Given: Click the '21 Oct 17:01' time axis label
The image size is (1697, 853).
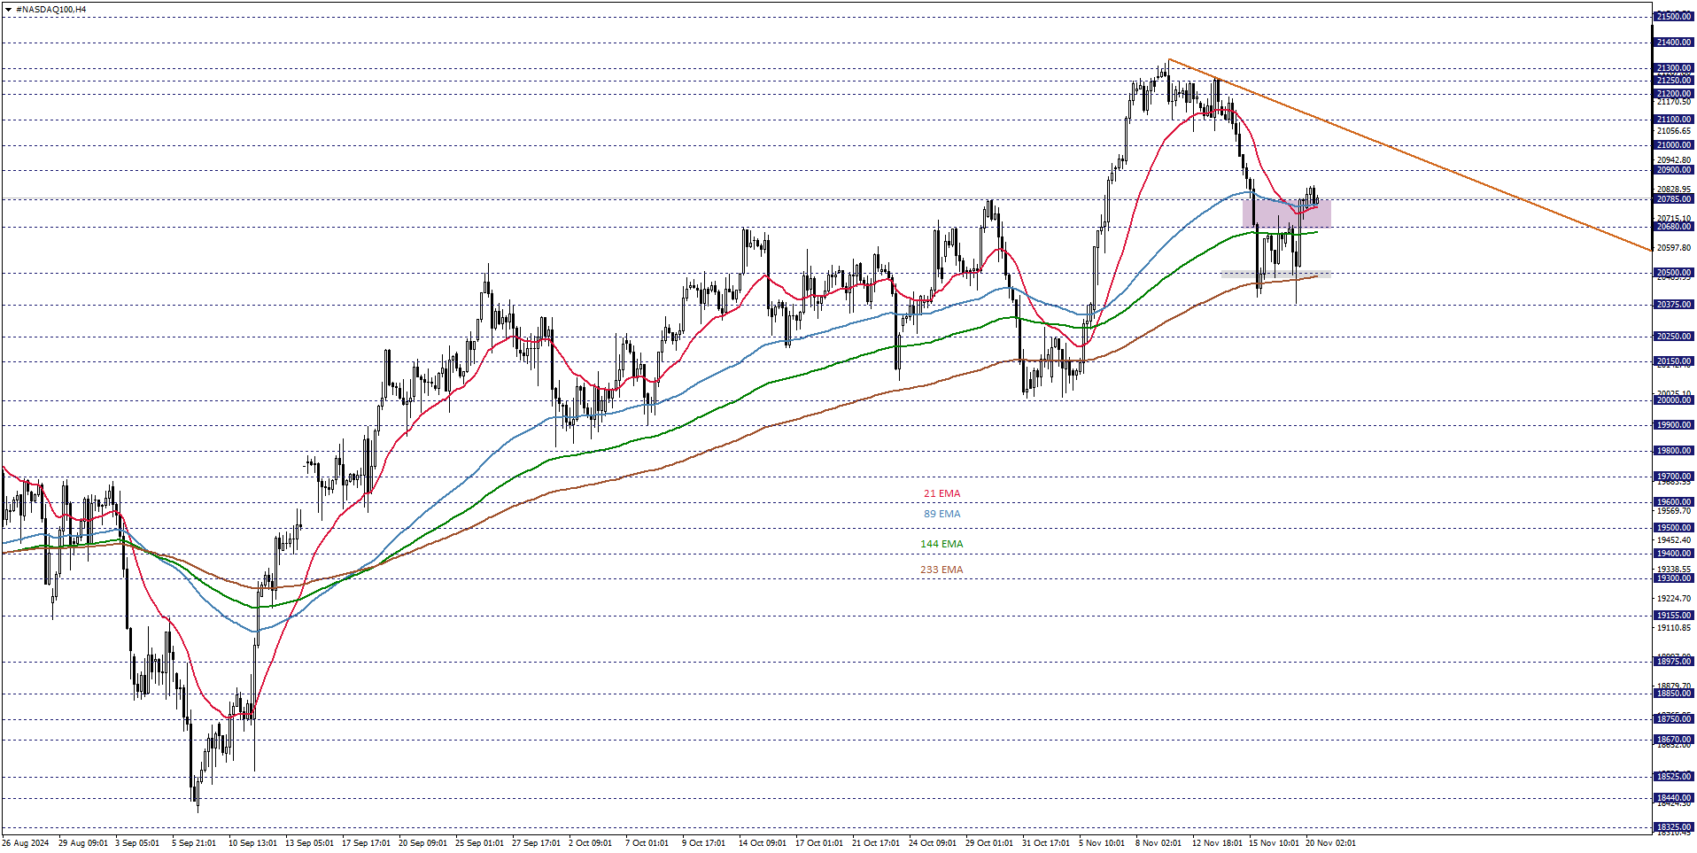Looking at the screenshot, I should click(876, 843).
